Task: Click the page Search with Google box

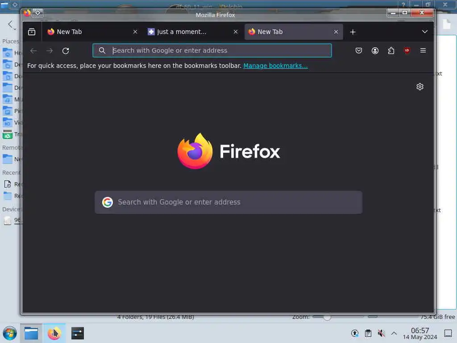Action: tap(228, 202)
